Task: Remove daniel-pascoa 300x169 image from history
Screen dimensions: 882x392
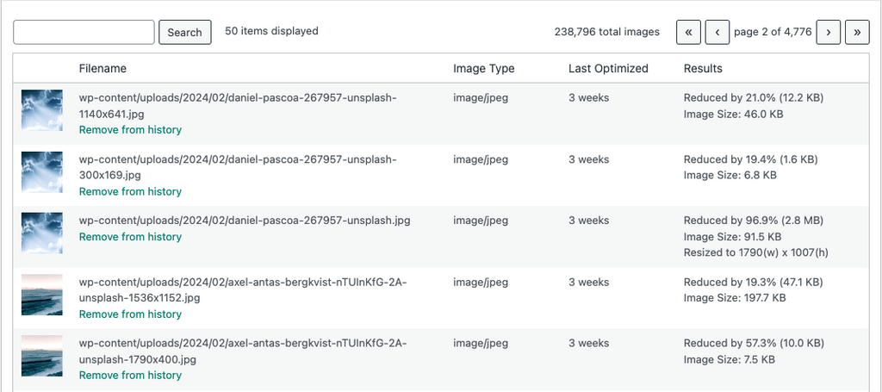Action: pyautogui.click(x=130, y=192)
